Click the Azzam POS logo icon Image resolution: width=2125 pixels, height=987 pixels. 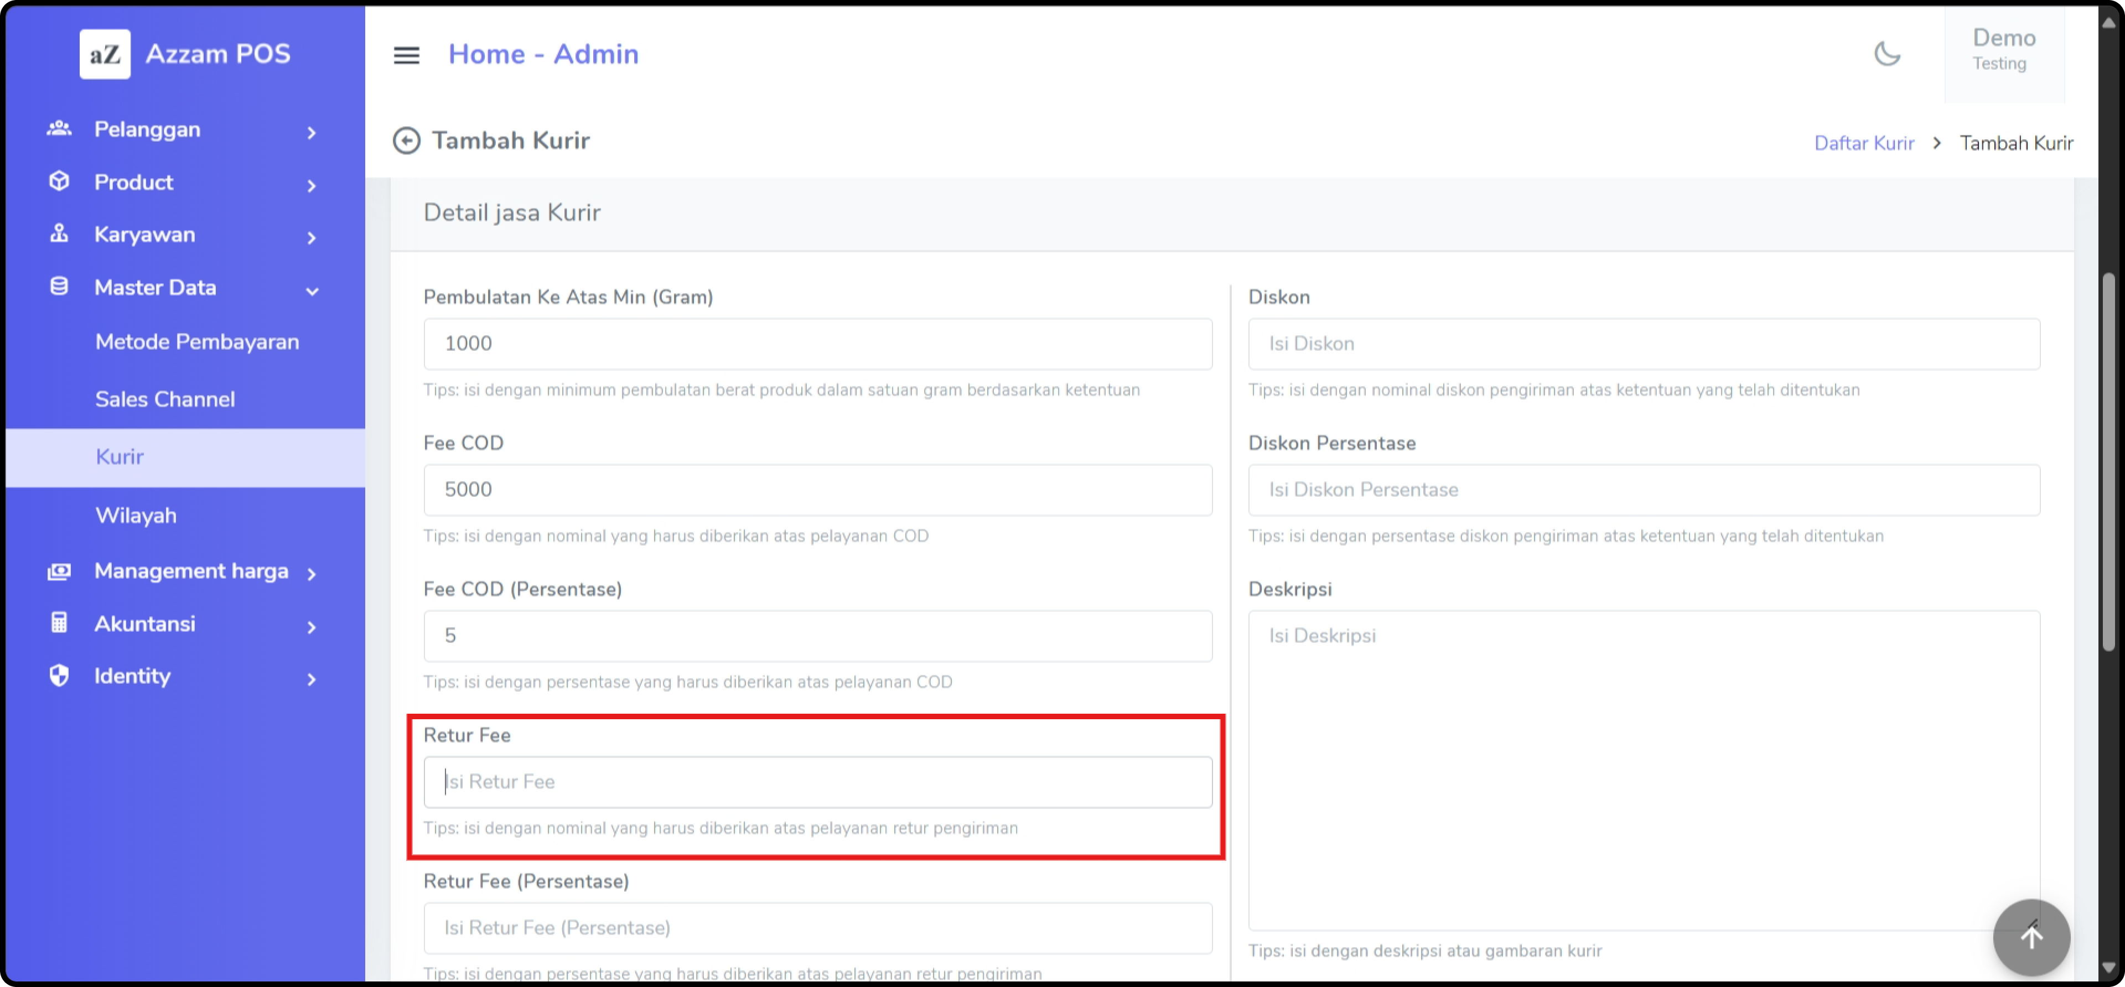[x=105, y=54]
